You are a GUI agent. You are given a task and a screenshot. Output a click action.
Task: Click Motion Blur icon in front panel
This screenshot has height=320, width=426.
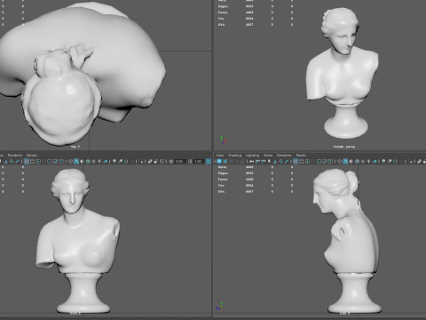pyautogui.click(x=120, y=161)
